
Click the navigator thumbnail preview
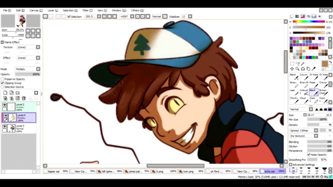pos(21,21)
